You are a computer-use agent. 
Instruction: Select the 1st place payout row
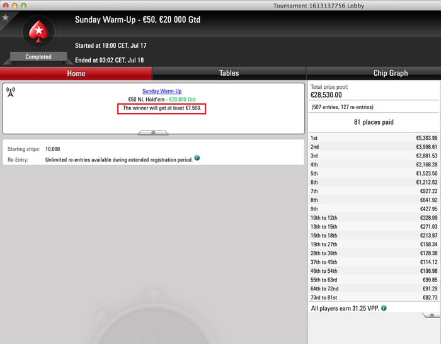point(374,138)
